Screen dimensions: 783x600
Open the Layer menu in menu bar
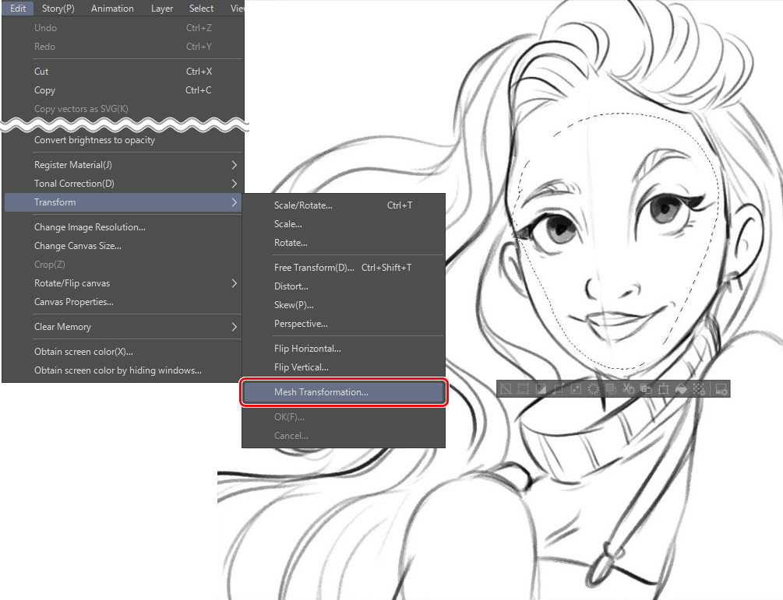click(162, 9)
